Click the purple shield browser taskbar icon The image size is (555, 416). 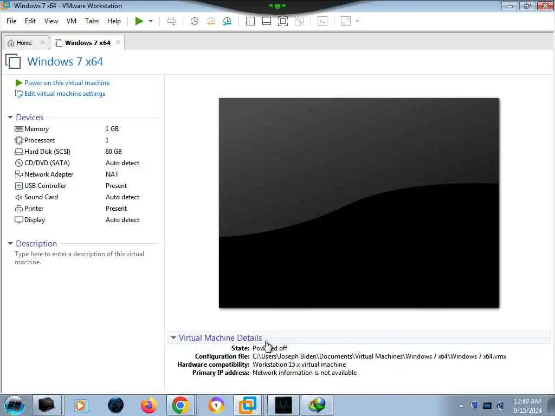coord(216,405)
